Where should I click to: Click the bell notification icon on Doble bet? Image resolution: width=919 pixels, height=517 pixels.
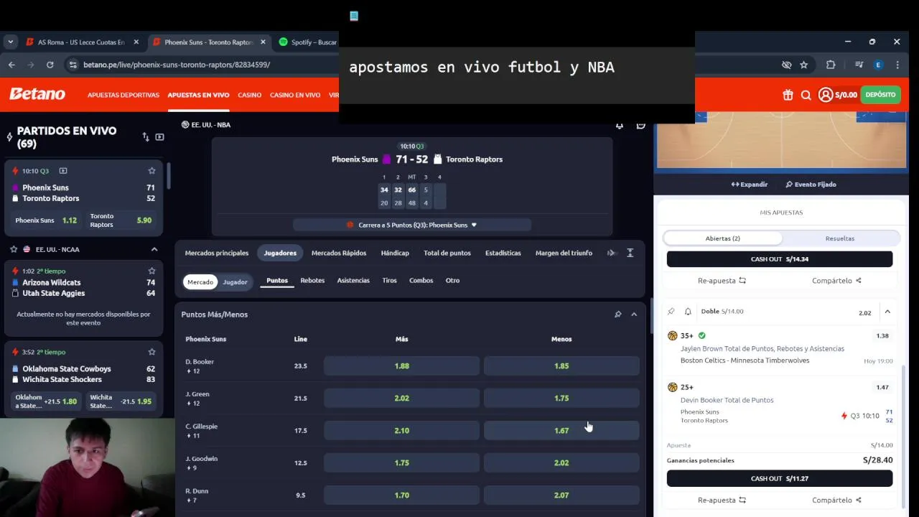pyautogui.click(x=688, y=312)
